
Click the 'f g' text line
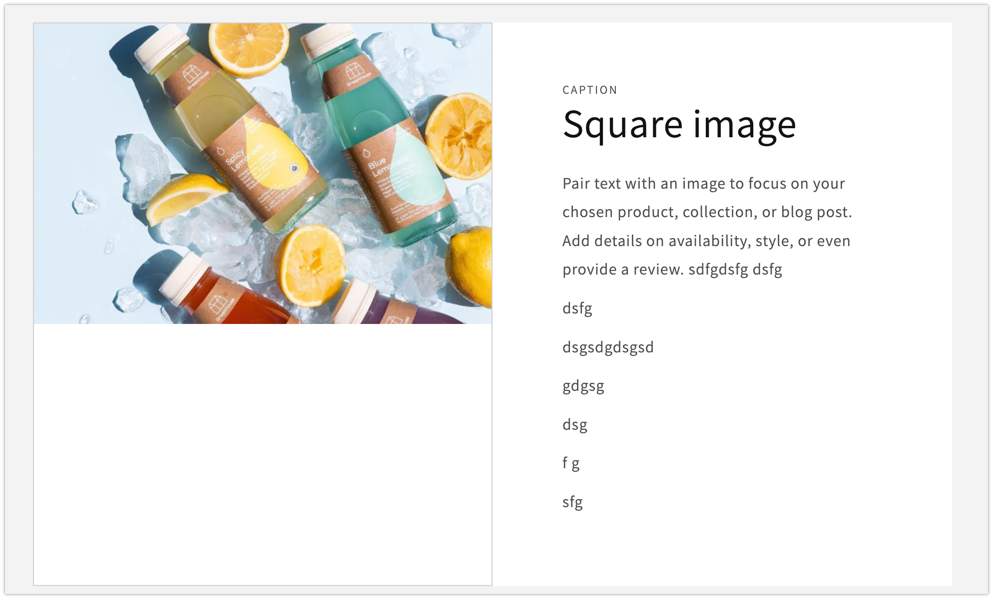click(x=571, y=463)
